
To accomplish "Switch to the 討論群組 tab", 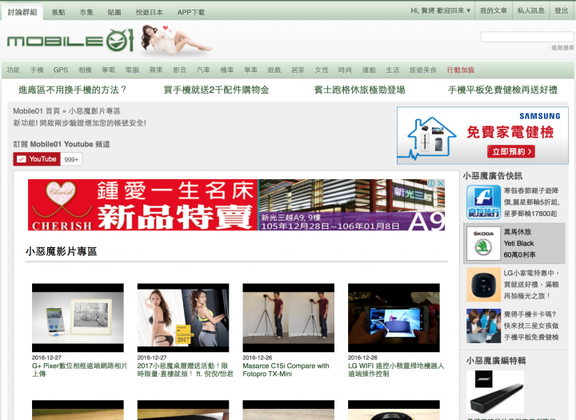I will point(22,12).
